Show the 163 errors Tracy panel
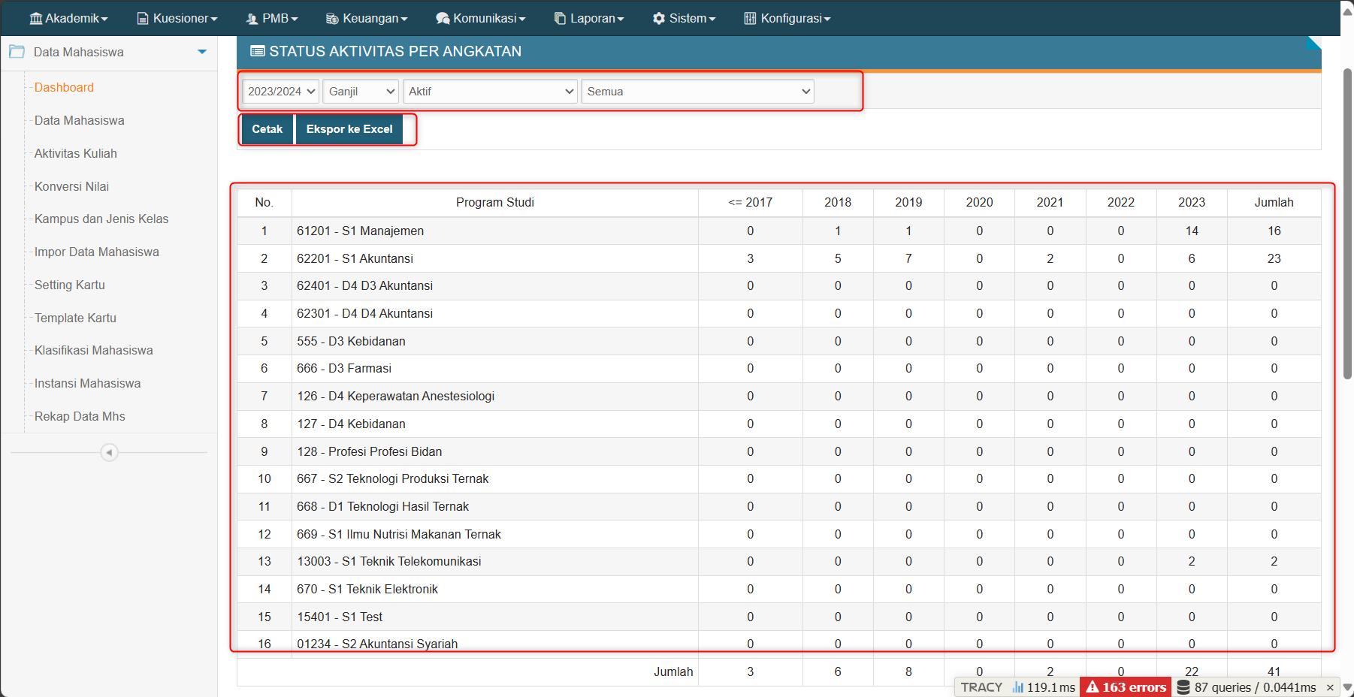Image resolution: width=1354 pixels, height=697 pixels. pyautogui.click(x=1126, y=687)
